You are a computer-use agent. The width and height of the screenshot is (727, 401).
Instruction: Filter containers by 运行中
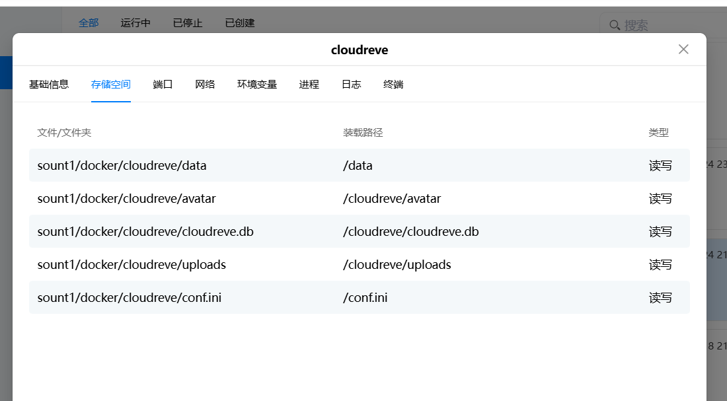[135, 23]
